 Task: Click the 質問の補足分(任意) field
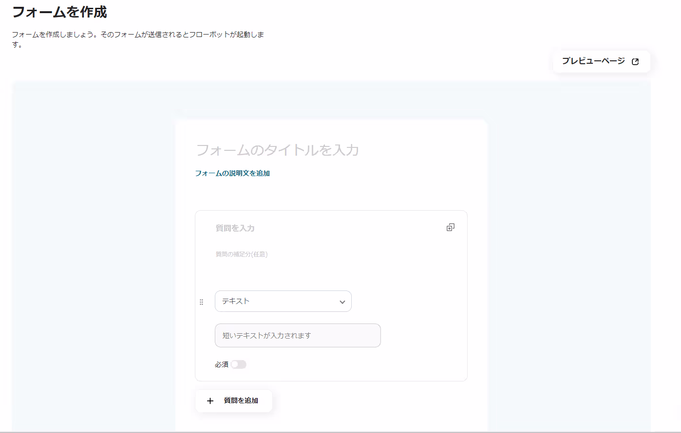tap(242, 254)
